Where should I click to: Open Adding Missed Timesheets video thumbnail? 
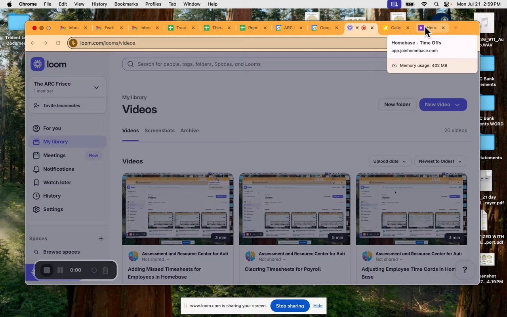coord(178,209)
